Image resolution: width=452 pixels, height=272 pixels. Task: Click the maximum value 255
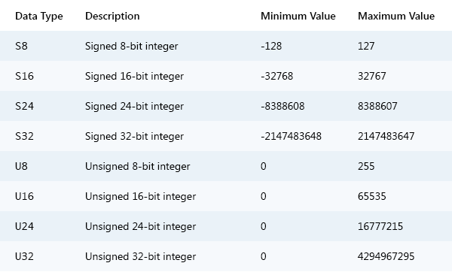366,166
